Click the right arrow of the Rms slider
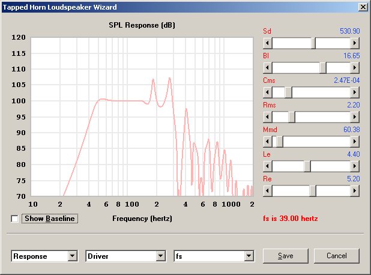This screenshot has height=275, width=371. click(x=355, y=117)
